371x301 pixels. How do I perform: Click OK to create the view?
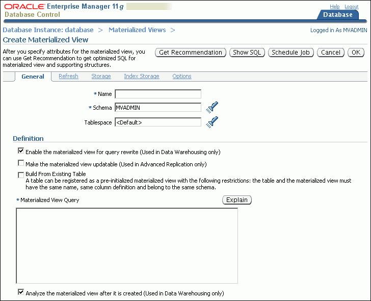356,53
